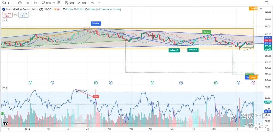Click the 2.13 spread value between buy and sell

click(15, 15)
